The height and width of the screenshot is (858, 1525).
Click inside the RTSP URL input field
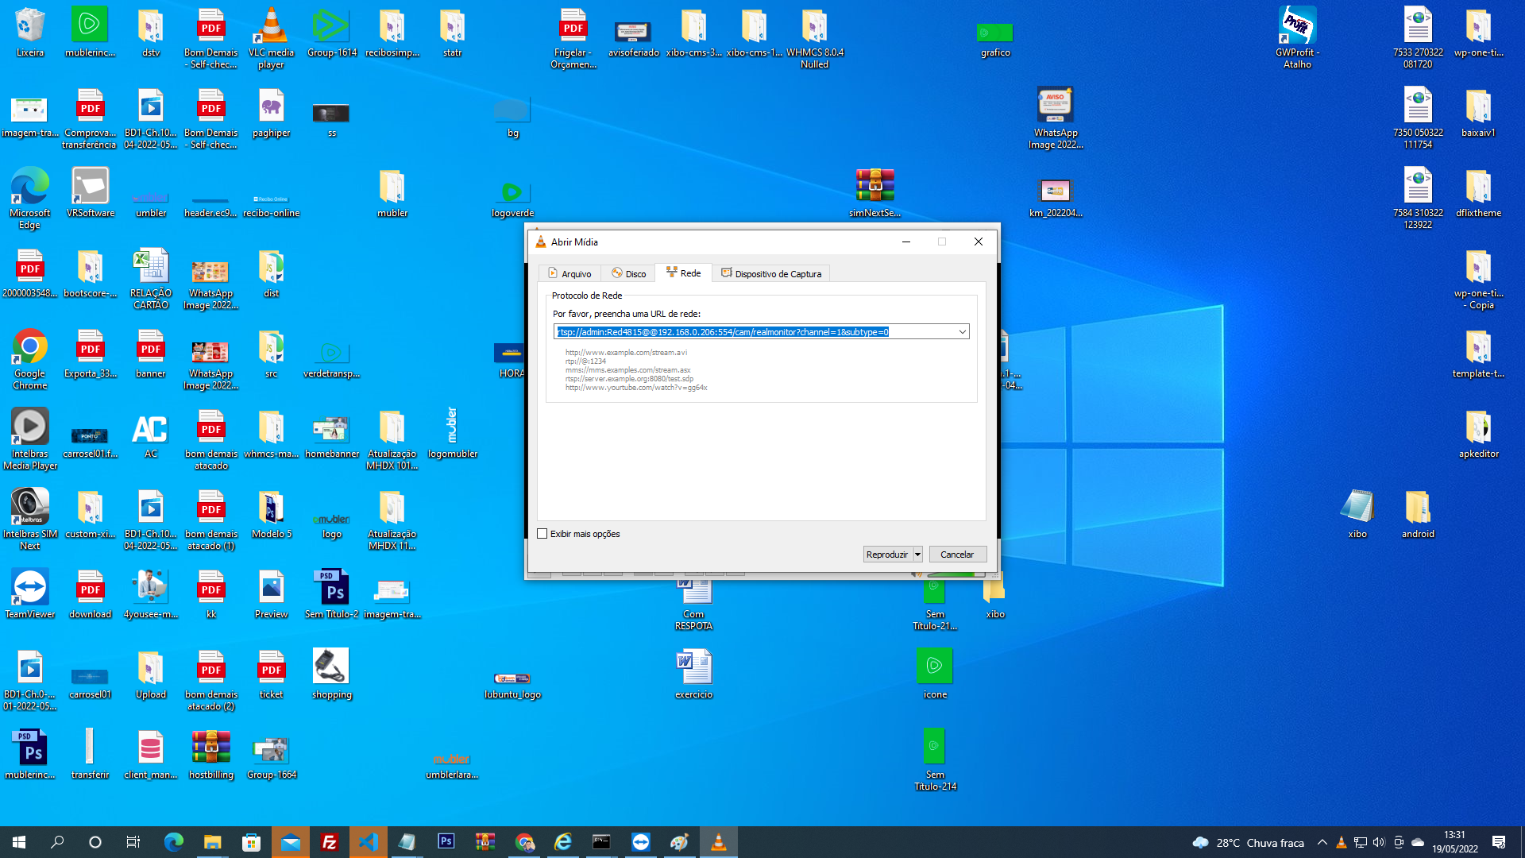tap(755, 332)
